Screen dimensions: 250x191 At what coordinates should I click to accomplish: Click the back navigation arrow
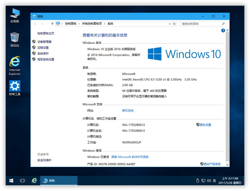pos(35,24)
